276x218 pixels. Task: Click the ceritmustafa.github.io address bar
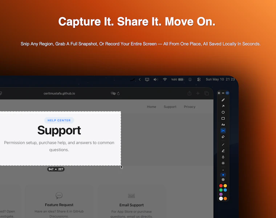click(x=59, y=93)
